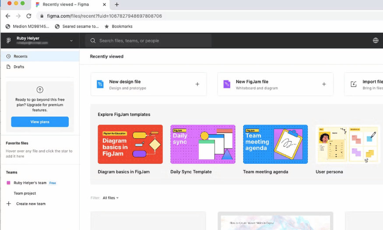This screenshot has width=383, height=230.
Task: Click the View plans button
Action: pos(40,122)
